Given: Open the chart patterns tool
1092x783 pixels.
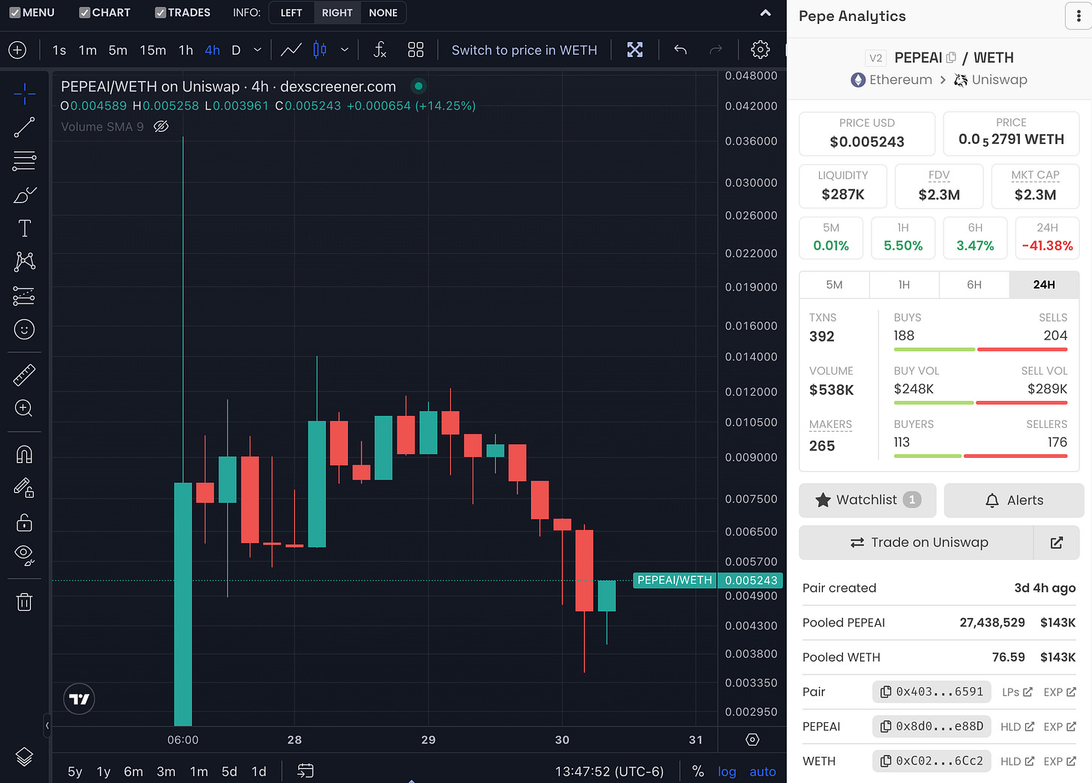Looking at the screenshot, I should tap(24, 261).
